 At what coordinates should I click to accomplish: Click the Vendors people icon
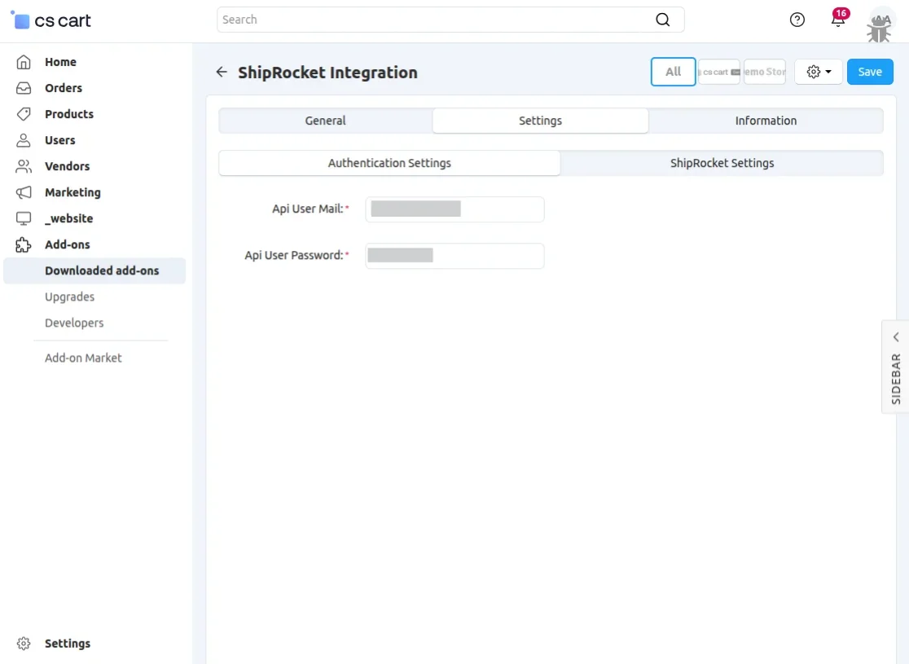(24, 166)
